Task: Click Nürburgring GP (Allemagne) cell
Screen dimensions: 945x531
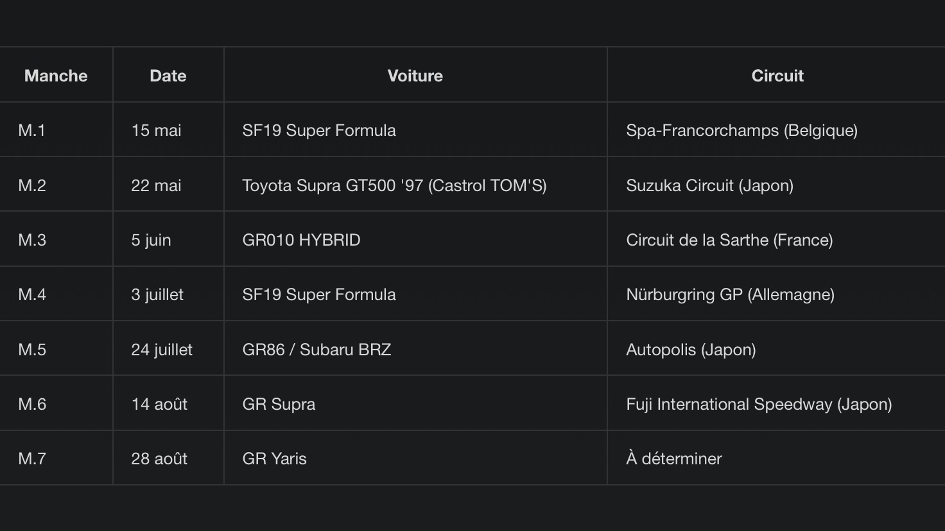Action: (x=776, y=294)
